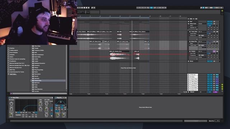Unfold the Pad track
230x129 pixels.
188,21
